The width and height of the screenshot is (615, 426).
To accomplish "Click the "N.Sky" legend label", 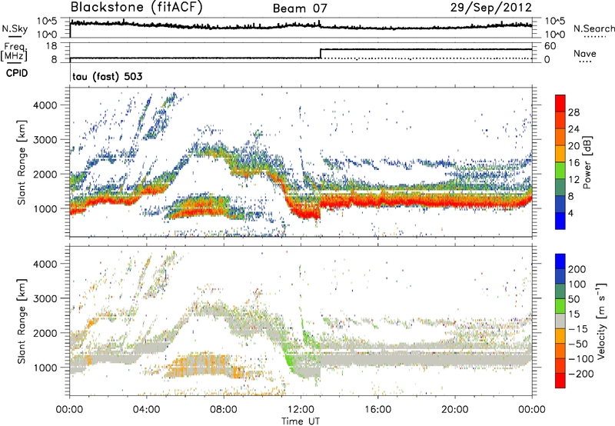I will (x=15, y=28).
